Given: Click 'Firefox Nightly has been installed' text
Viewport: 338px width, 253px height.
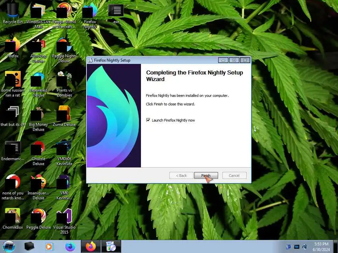Looking at the screenshot, I should [187, 96].
